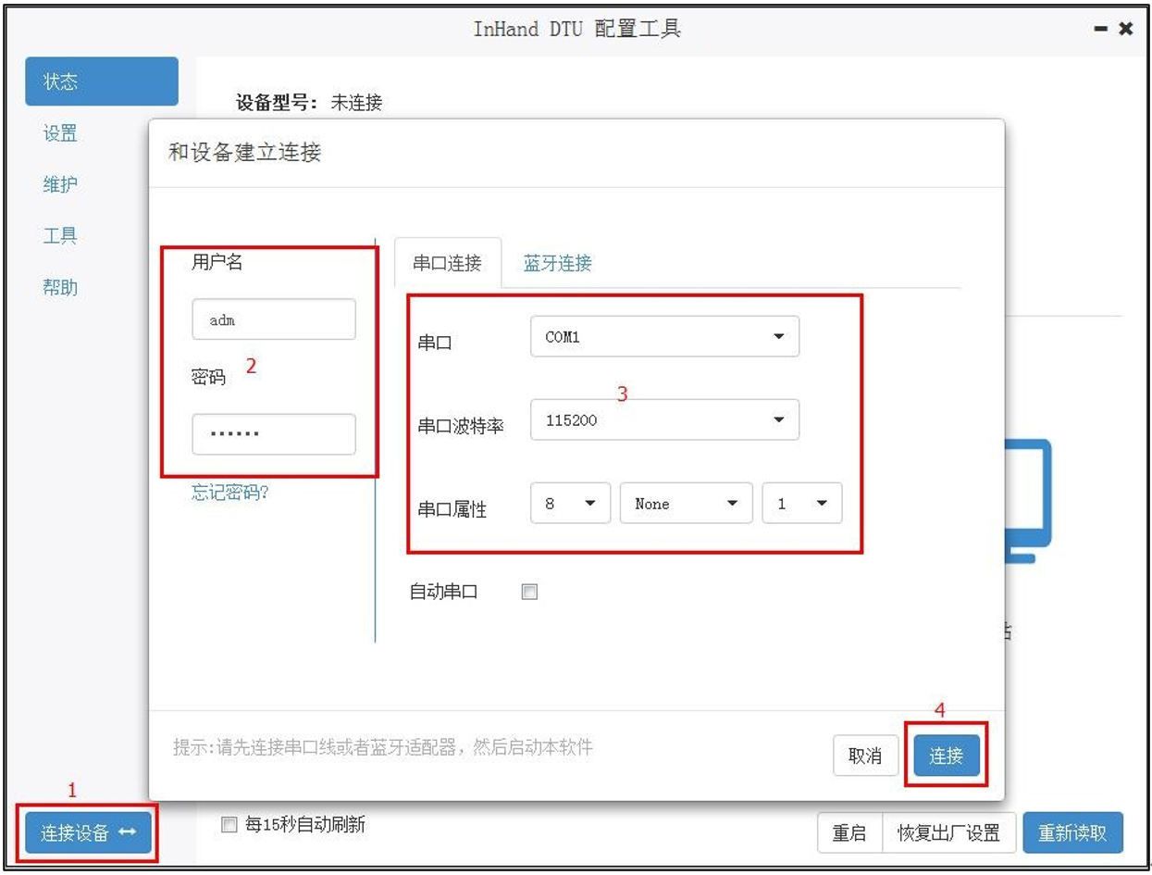Click the 重新读取 button
Screen dimensions: 1152x875
(x=1072, y=832)
